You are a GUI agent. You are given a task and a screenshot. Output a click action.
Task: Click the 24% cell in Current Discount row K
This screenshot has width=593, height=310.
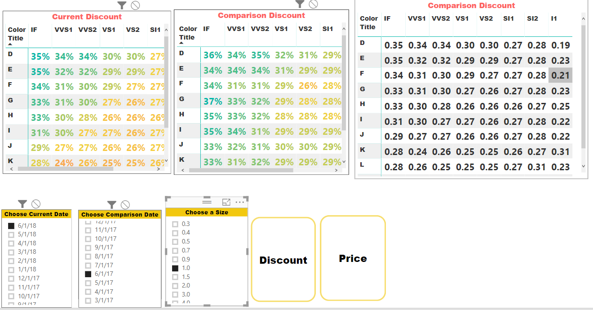[x=64, y=163]
